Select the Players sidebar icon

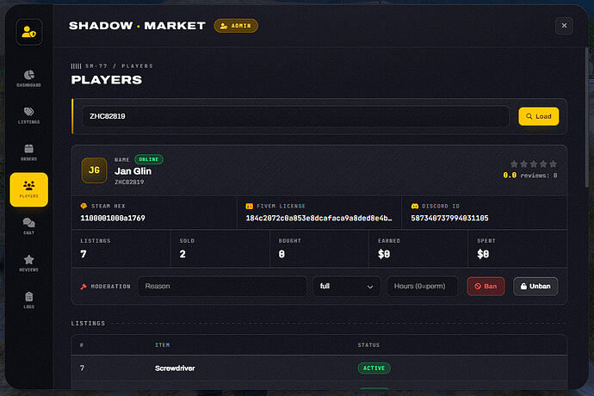(28, 189)
